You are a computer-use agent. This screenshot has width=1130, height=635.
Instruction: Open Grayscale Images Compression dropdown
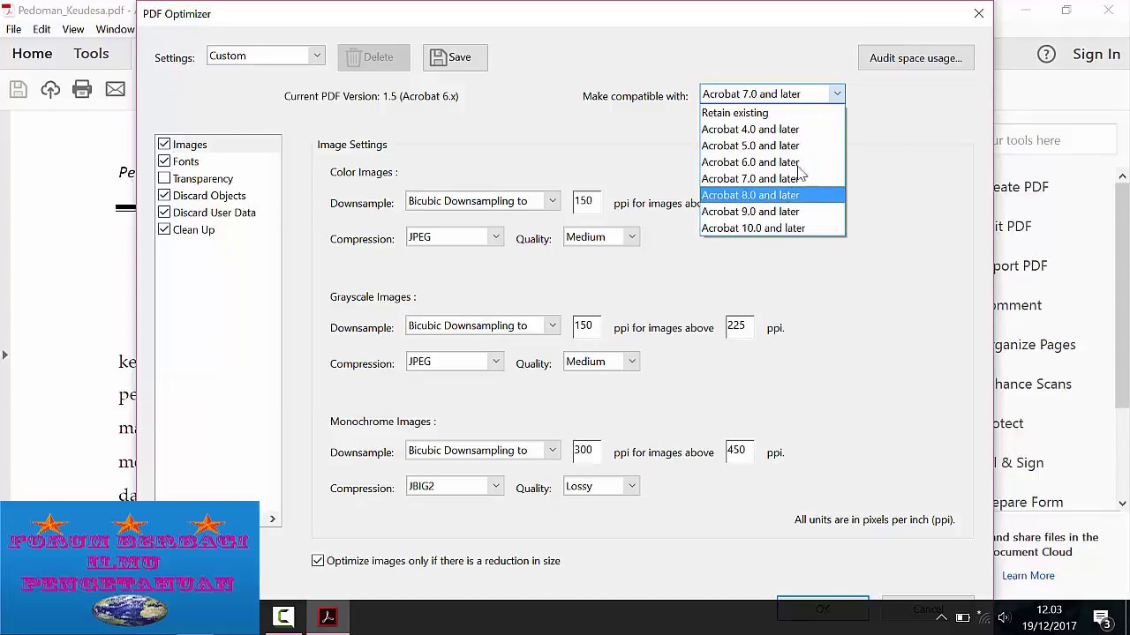(455, 362)
